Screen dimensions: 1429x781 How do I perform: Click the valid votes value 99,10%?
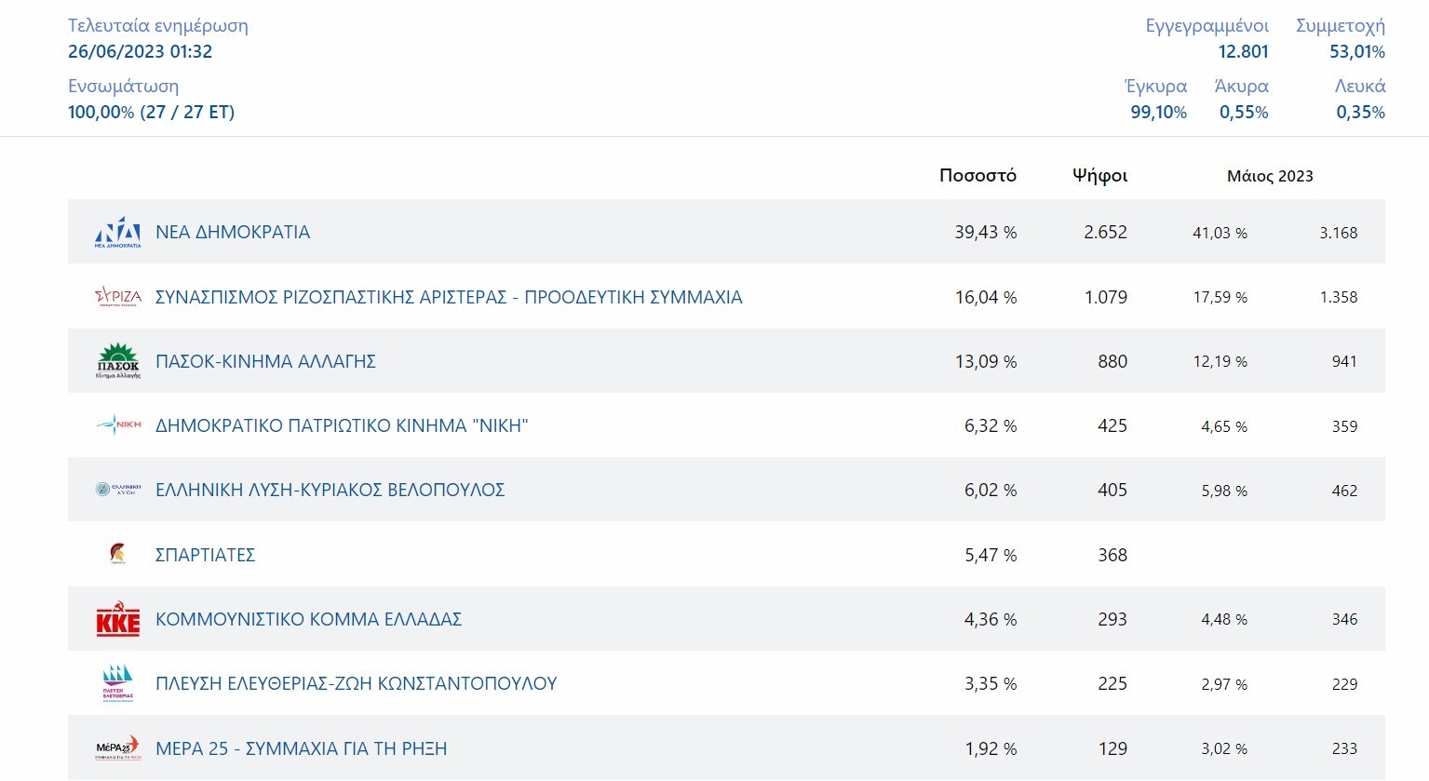click(1159, 112)
